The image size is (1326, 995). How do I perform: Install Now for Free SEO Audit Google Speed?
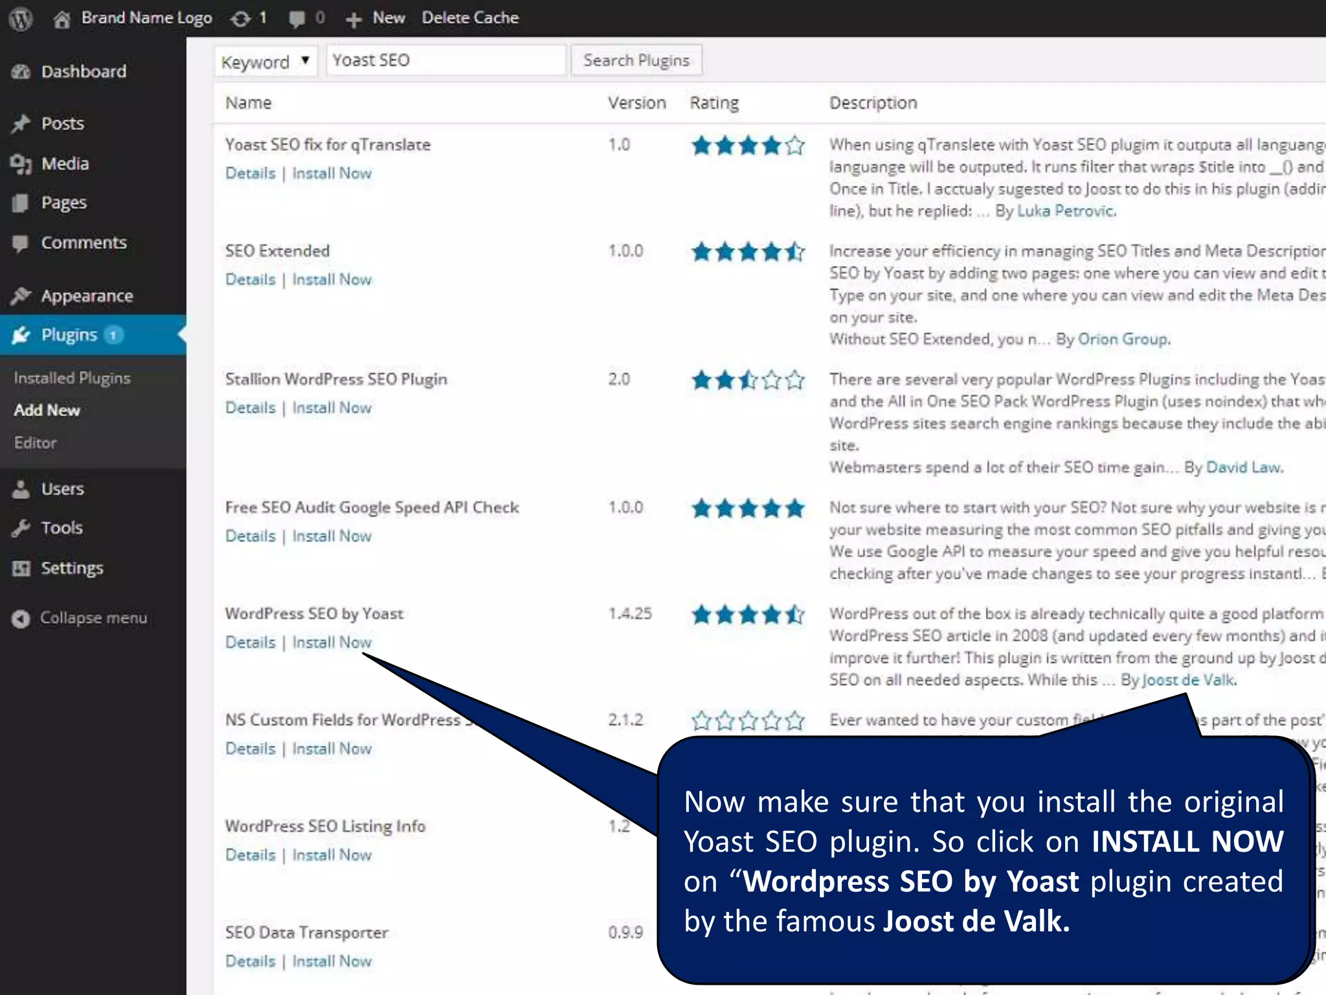click(331, 536)
